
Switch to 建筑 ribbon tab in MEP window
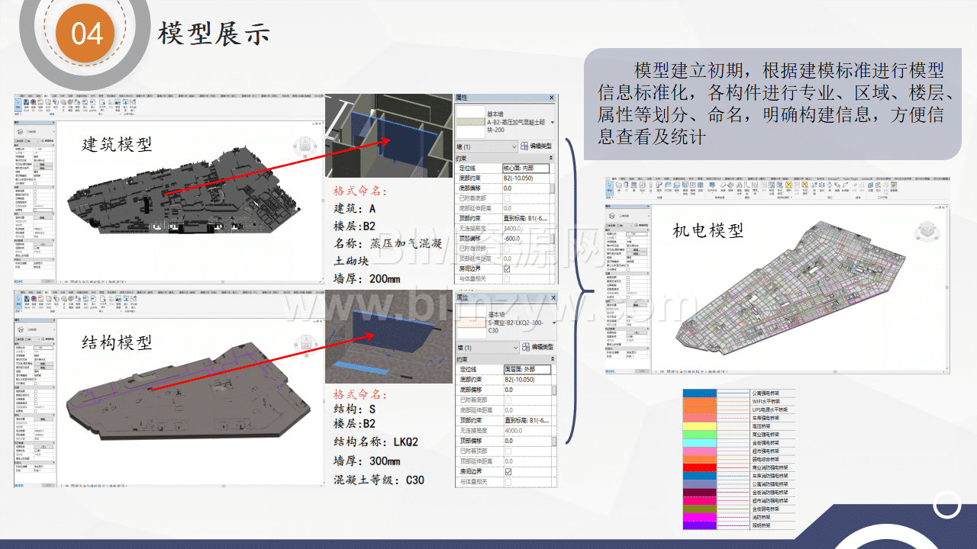pos(614,178)
